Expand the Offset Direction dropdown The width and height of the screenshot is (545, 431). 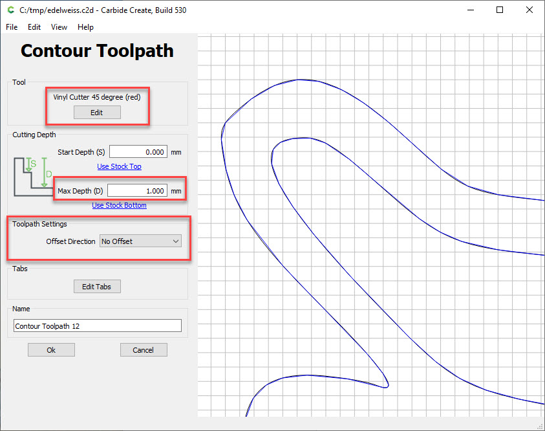point(140,241)
